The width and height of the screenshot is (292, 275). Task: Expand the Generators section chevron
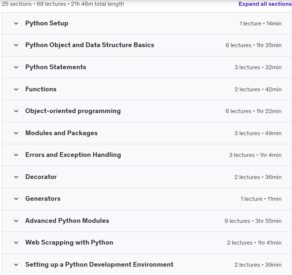pyautogui.click(x=16, y=199)
